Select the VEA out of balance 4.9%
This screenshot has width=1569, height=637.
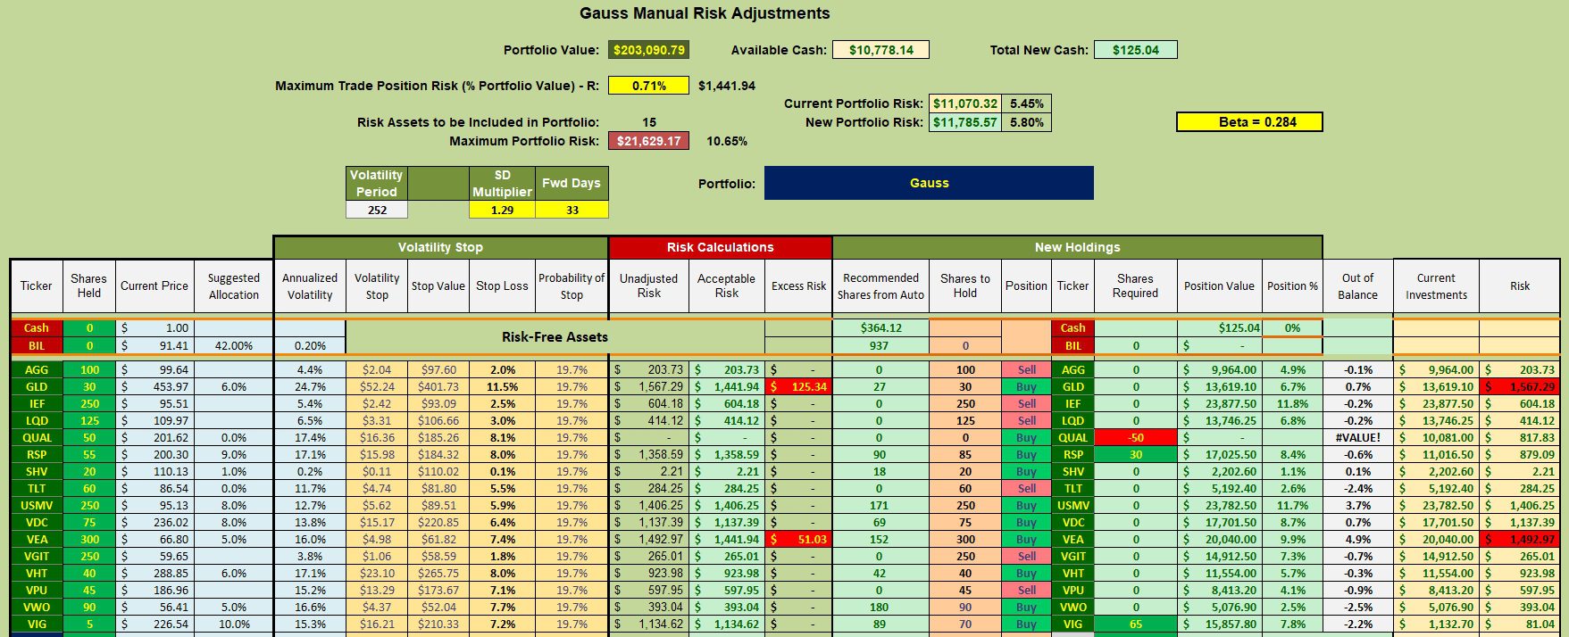click(x=1357, y=539)
